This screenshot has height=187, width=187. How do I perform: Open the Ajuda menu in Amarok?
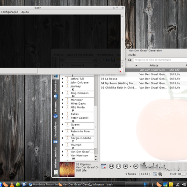(x=132, y=55)
